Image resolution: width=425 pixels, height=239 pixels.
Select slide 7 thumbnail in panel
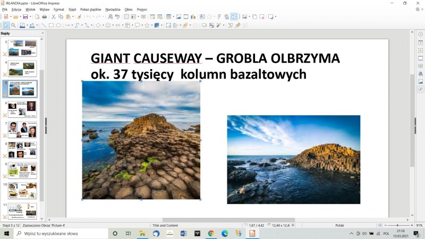point(23,129)
